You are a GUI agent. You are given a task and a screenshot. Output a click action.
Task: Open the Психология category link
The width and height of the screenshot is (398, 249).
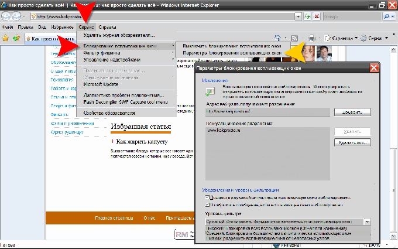(62, 80)
